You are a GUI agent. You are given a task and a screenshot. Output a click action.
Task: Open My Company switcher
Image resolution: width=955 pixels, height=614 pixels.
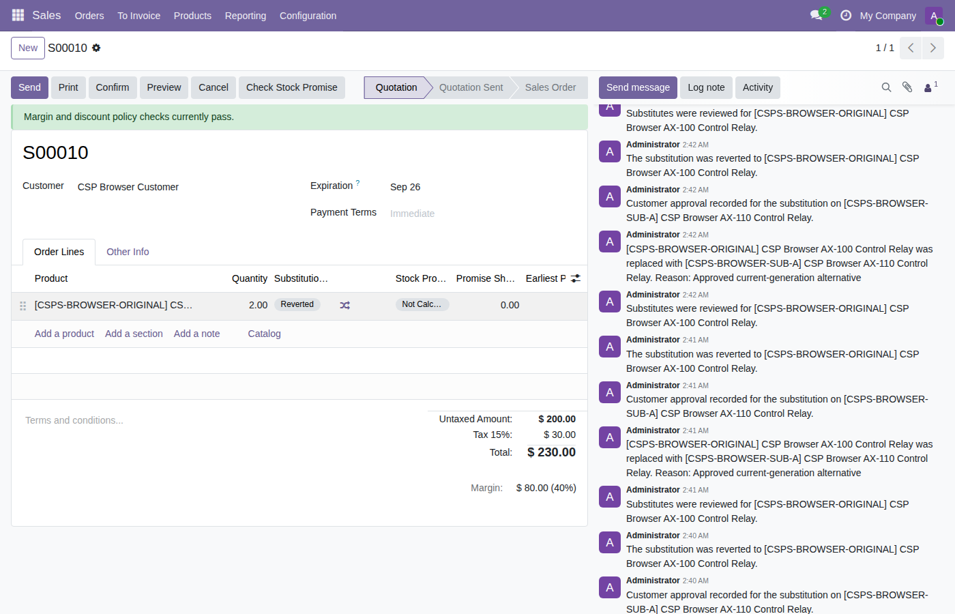coord(888,16)
